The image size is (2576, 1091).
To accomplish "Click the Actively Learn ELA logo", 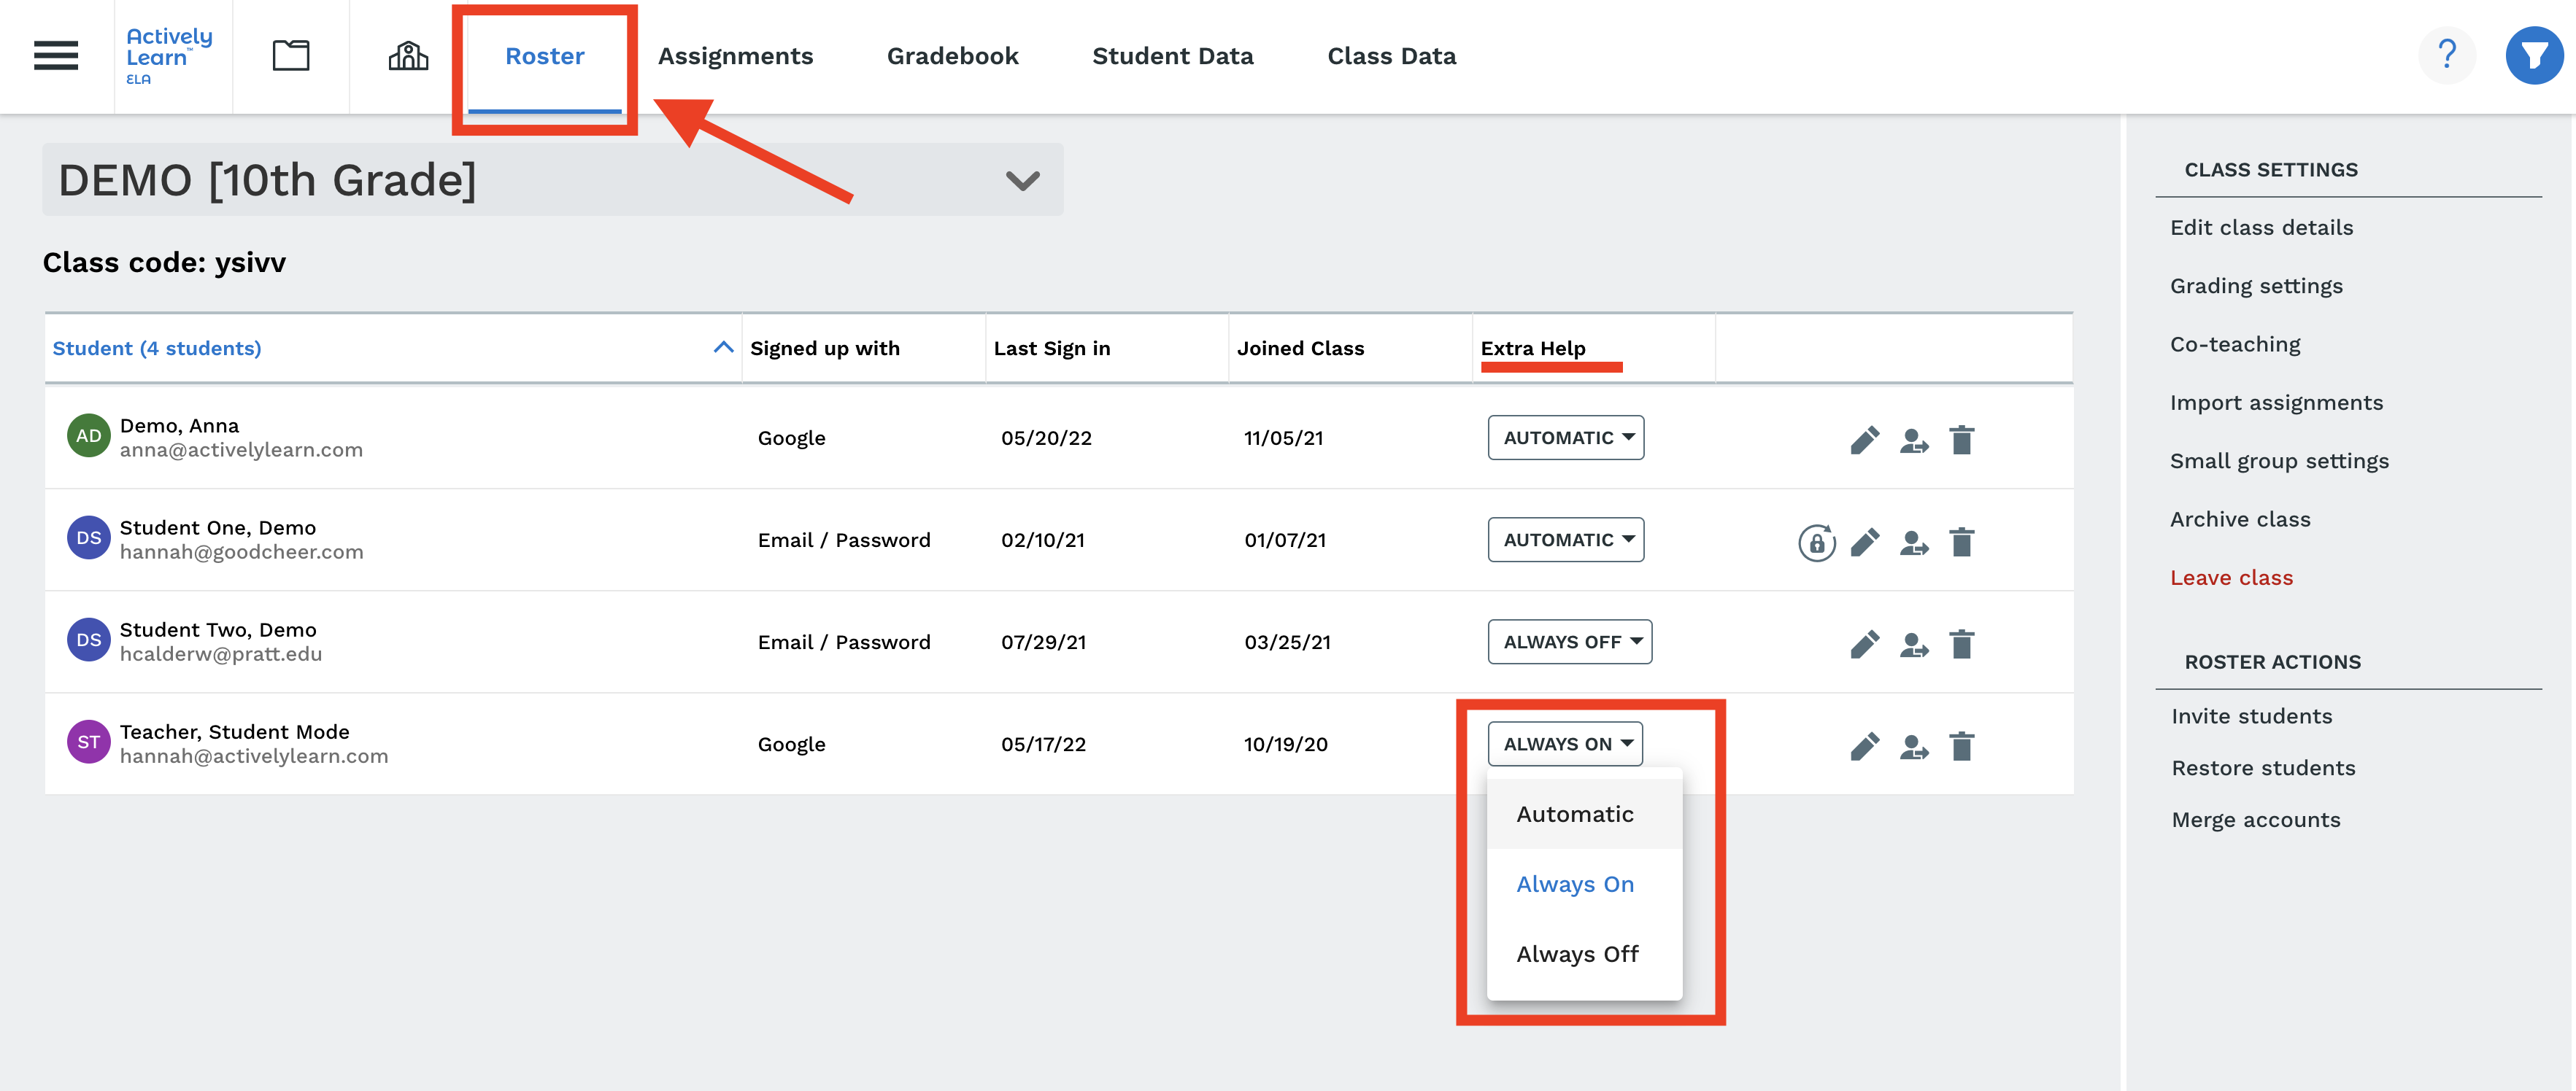I will coord(169,56).
